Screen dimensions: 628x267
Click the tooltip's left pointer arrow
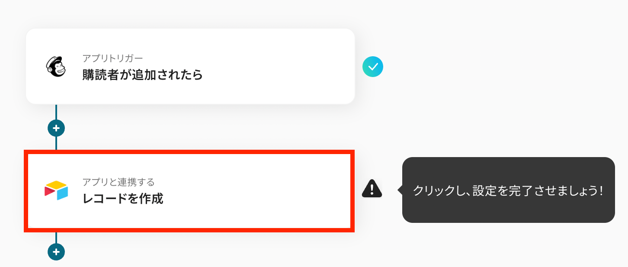pos(400,190)
